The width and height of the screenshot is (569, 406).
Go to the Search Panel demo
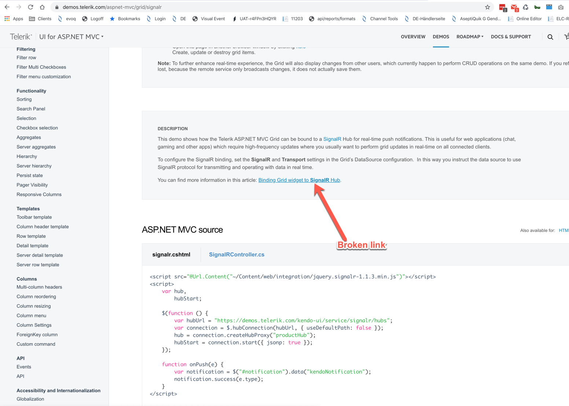click(x=31, y=109)
